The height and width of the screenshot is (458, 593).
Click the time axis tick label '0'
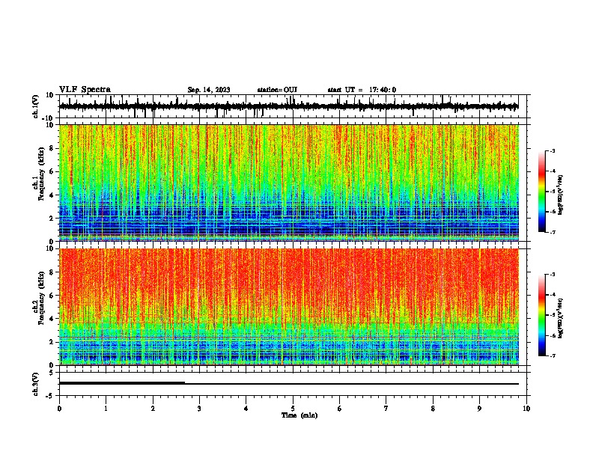59,409
